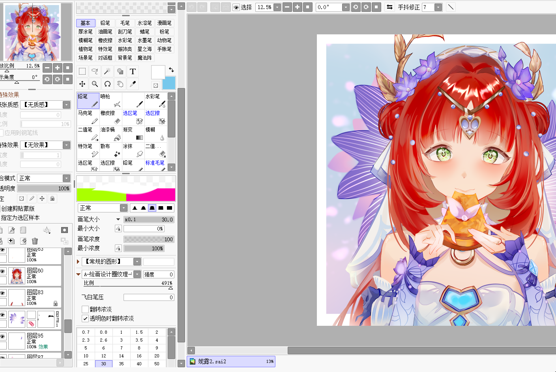Switch to the 魔法阵 brush category tab
556x372 pixels.
[145, 58]
